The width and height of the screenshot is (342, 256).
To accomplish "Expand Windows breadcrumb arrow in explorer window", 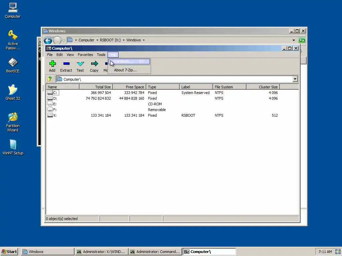I will [x=144, y=40].
